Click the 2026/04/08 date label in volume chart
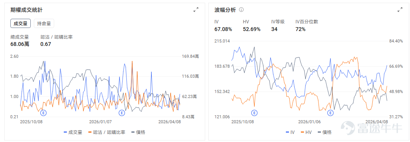 (169, 122)
